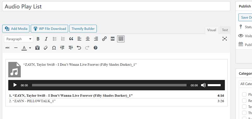The image size is (252, 119).
Task: Insert a special character (Omega)
Action: click(54, 48)
